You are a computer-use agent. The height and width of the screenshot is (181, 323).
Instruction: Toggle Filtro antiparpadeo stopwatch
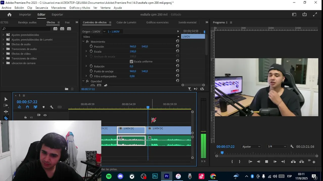[x=91, y=76]
